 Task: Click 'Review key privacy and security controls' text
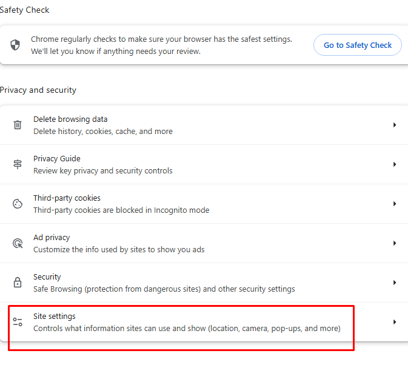tap(103, 171)
